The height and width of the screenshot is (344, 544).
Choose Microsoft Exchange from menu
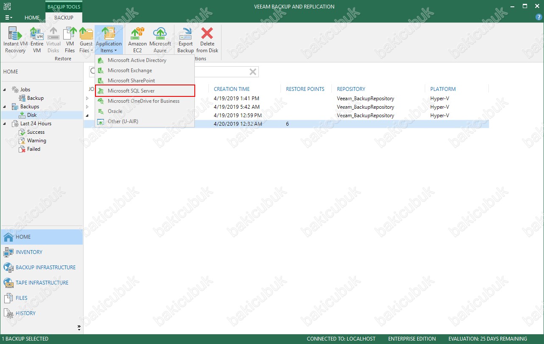click(145, 70)
